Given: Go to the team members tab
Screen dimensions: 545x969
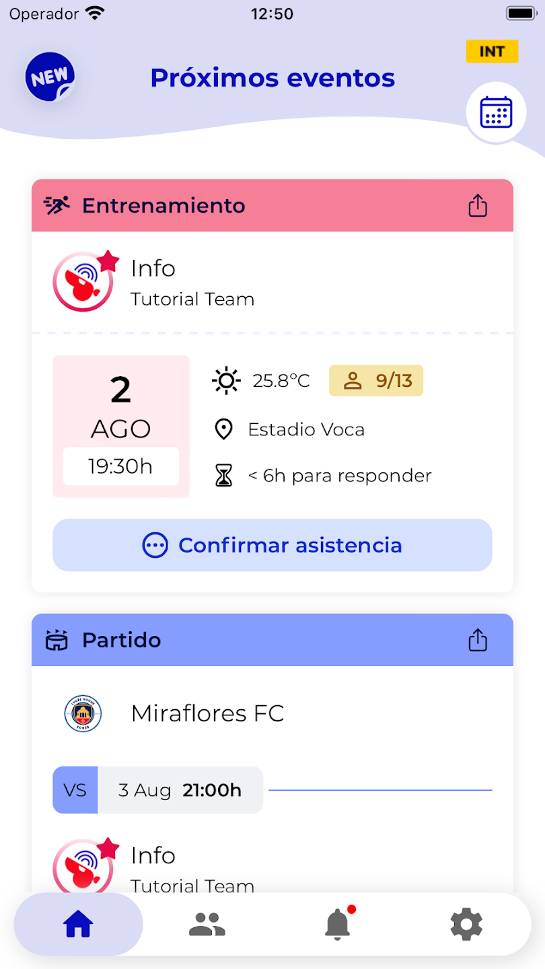Looking at the screenshot, I should [207, 925].
